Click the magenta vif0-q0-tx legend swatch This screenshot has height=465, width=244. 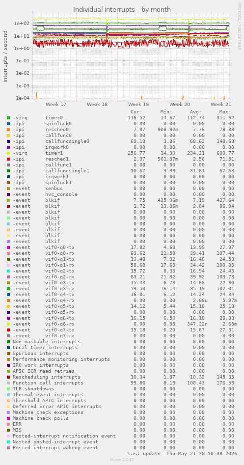point(8,247)
